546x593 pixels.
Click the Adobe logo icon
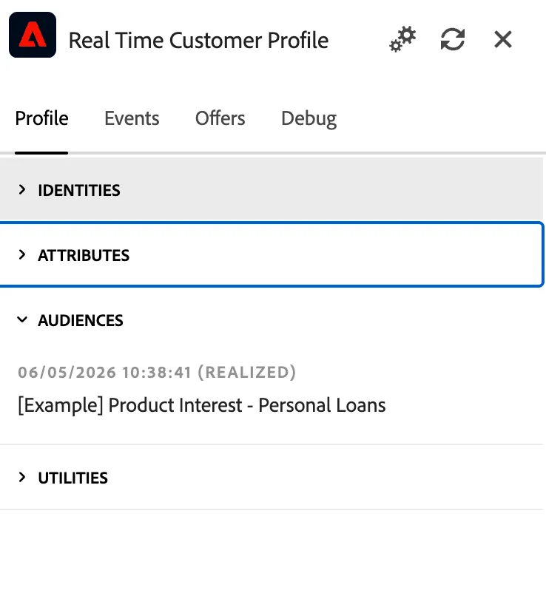coord(33,35)
